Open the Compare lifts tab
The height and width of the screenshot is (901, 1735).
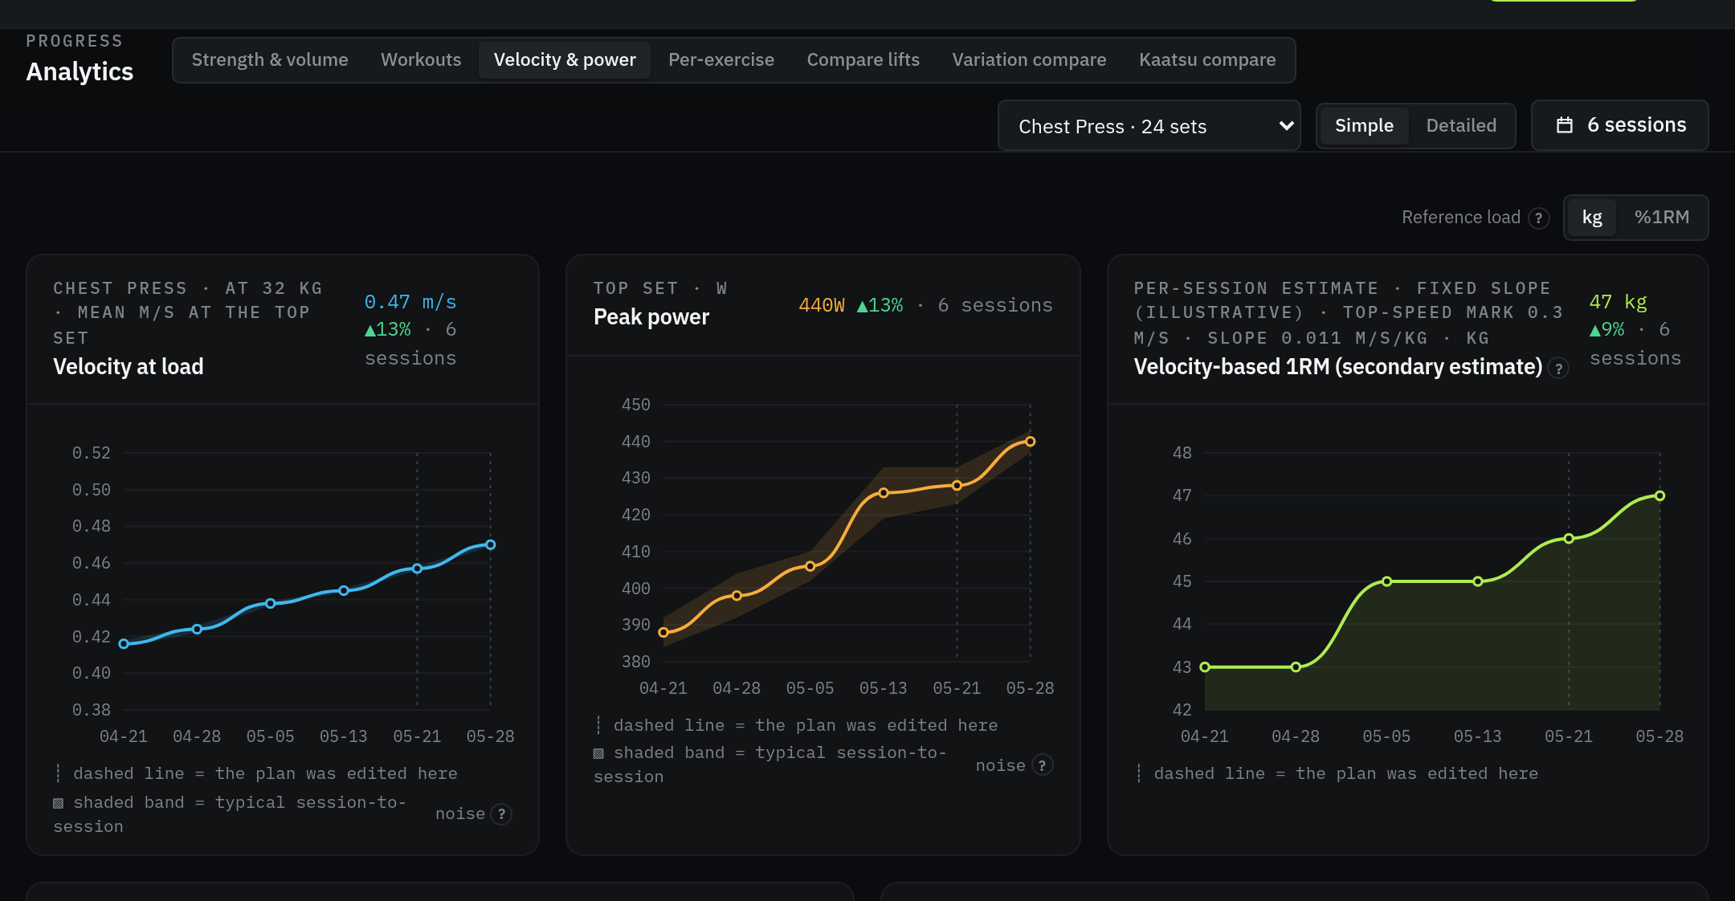pos(863,60)
